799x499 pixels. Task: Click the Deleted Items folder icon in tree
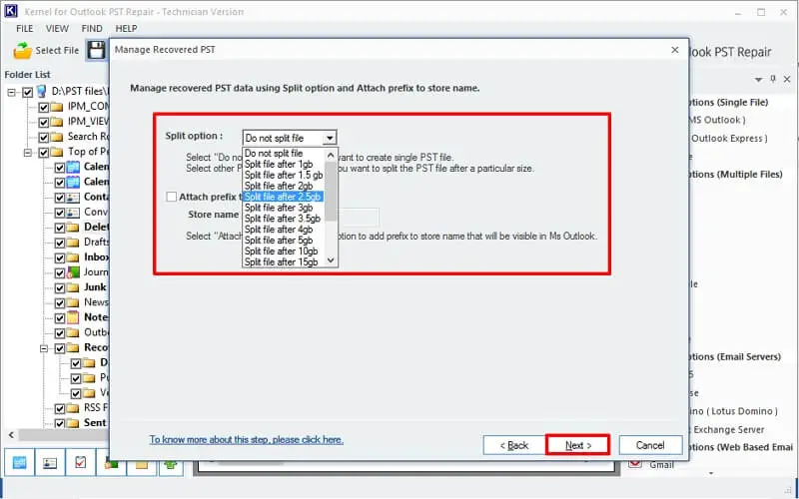73,228
